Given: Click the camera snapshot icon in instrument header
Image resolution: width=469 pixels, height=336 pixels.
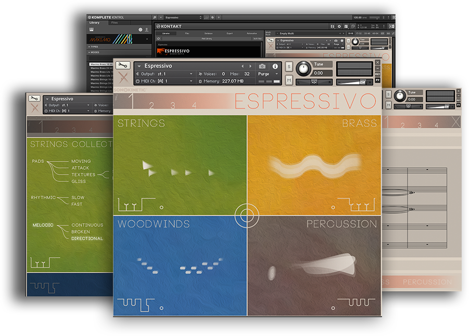Looking at the screenshot, I should click(262, 66).
